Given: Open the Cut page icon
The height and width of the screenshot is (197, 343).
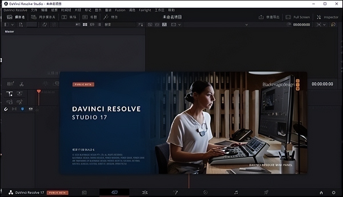Looking at the screenshot, I should click(x=114, y=192).
